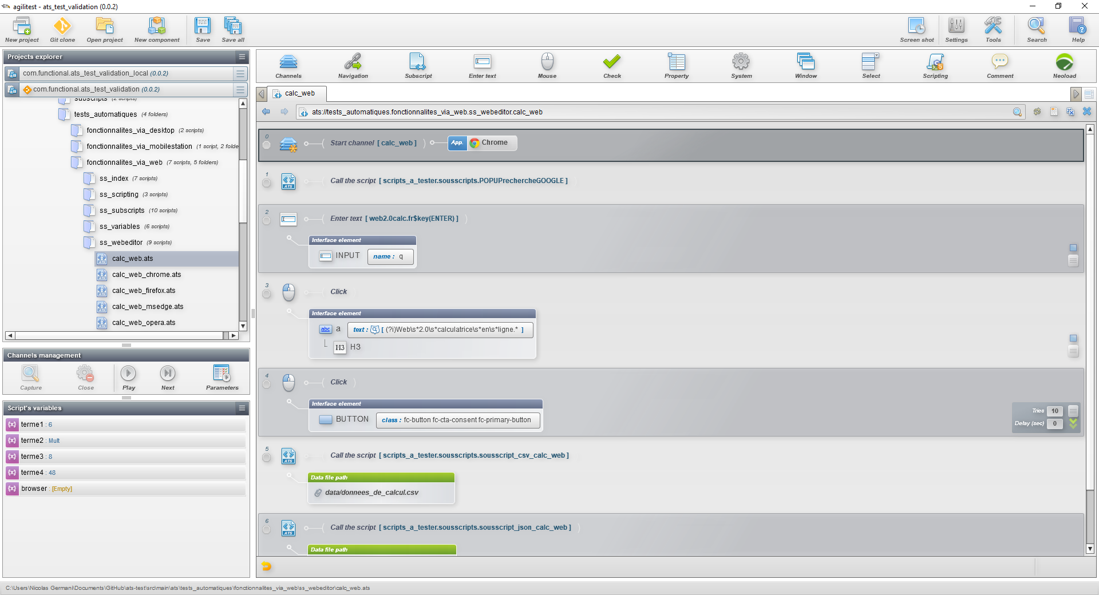Click Next step button
The image size is (1099, 595).
168,378
